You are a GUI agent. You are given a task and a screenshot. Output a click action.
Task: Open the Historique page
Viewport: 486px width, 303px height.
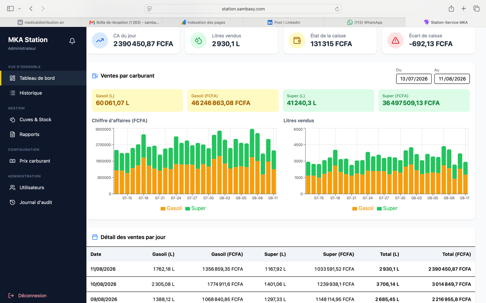43,93
